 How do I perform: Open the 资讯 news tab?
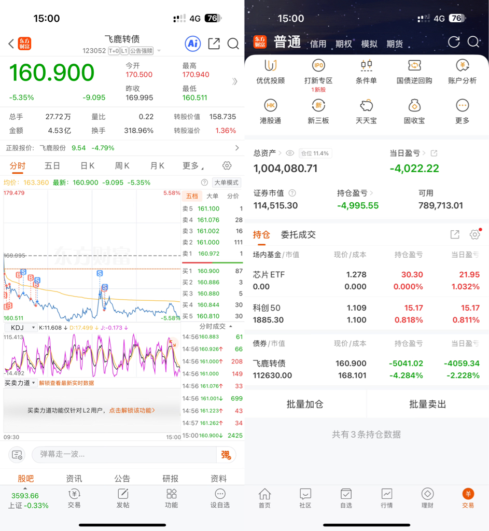(x=74, y=479)
